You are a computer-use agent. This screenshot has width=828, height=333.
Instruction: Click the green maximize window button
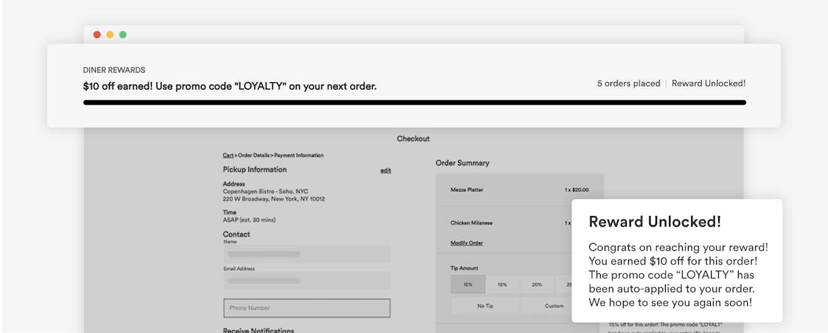[x=123, y=35]
